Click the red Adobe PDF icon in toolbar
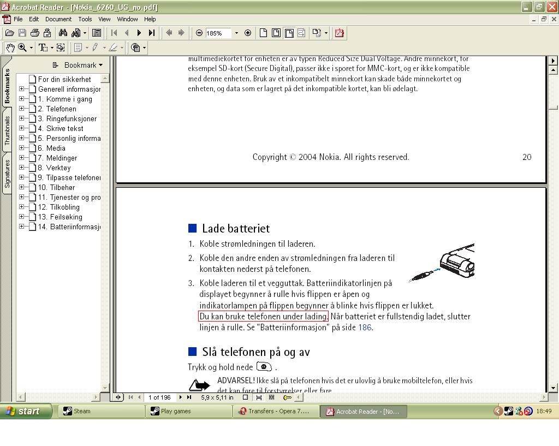The width and height of the screenshot is (559, 446). click(x=339, y=33)
